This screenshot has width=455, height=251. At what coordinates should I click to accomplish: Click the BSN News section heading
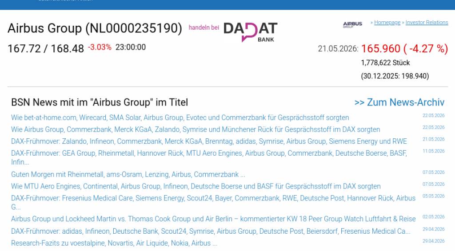click(x=100, y=102)
